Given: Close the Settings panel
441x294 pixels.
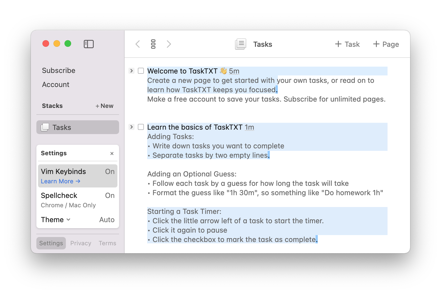Looking at the screenshot, I should (x=112, y=153).
